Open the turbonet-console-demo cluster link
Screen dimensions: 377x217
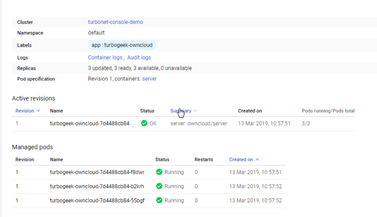[115, 22]
